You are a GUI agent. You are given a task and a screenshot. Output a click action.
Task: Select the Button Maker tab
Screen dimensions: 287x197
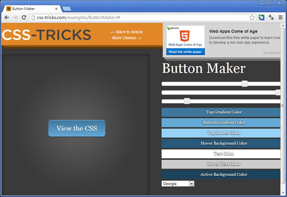[33, 9]
